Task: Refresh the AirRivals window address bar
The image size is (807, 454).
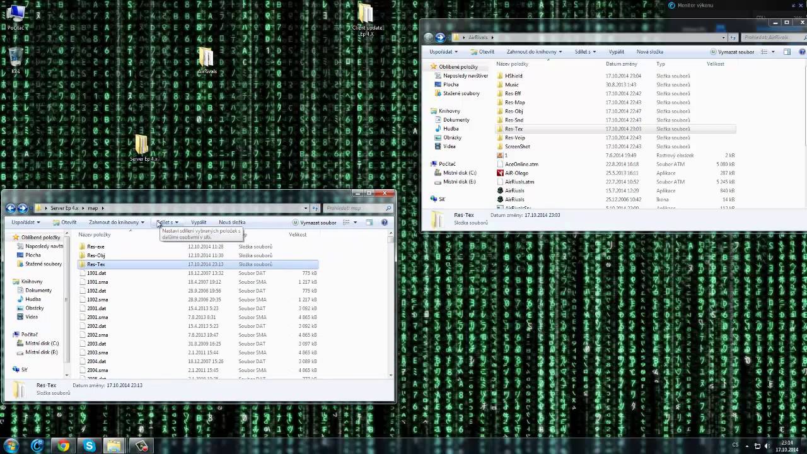Action: coord(733,37)
